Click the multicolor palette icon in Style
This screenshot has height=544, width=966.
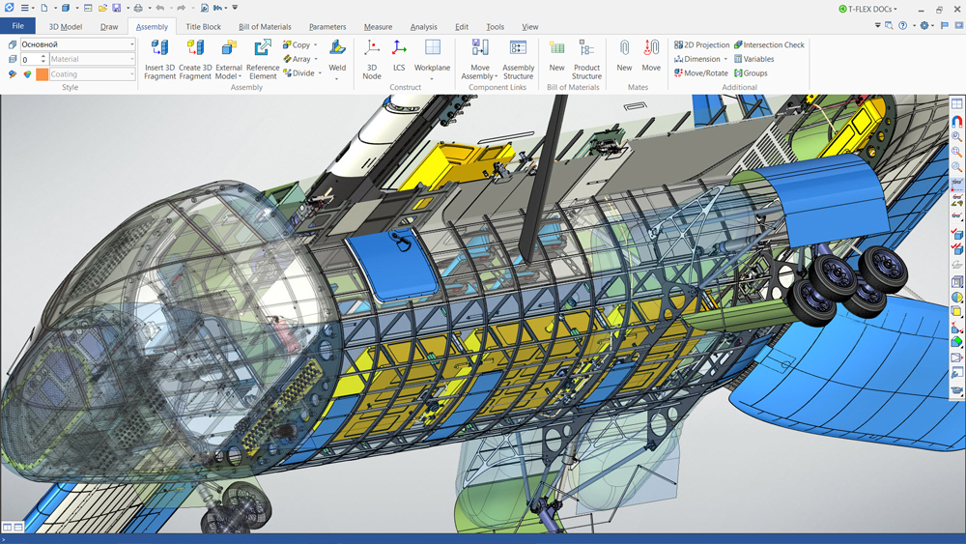(x=27, y=74)
